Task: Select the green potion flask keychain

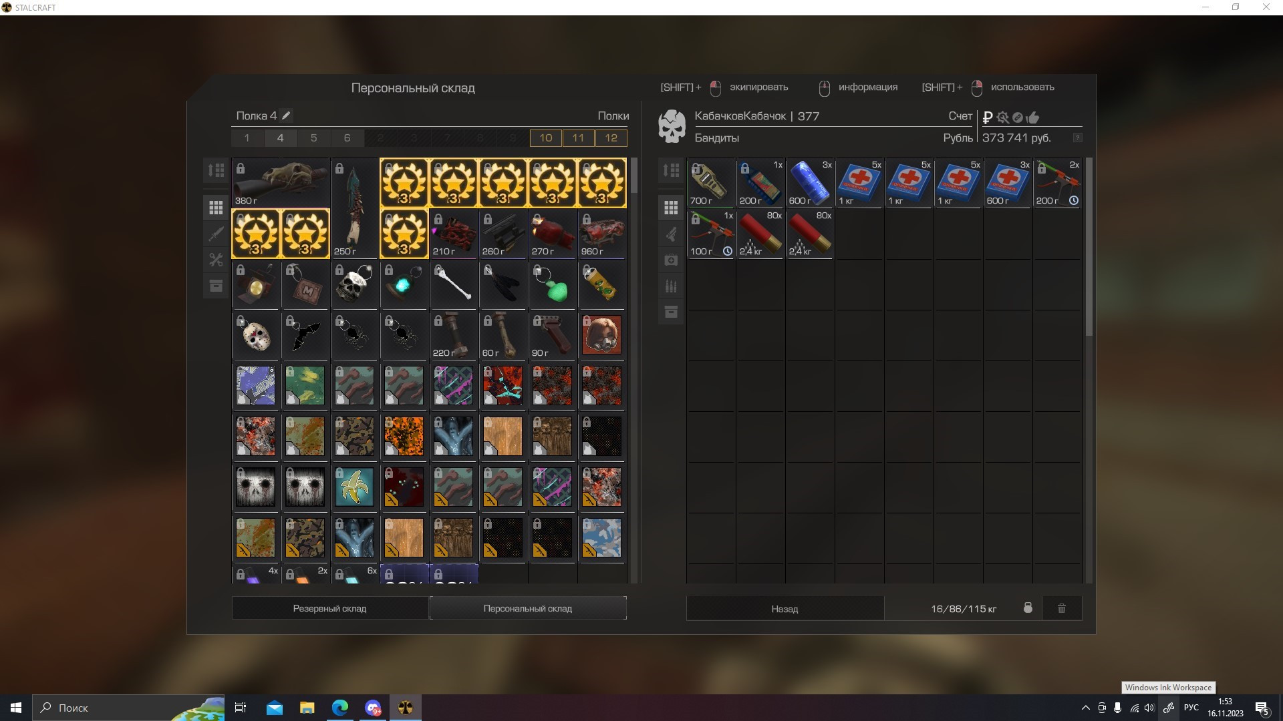Action: pos(553,284)
